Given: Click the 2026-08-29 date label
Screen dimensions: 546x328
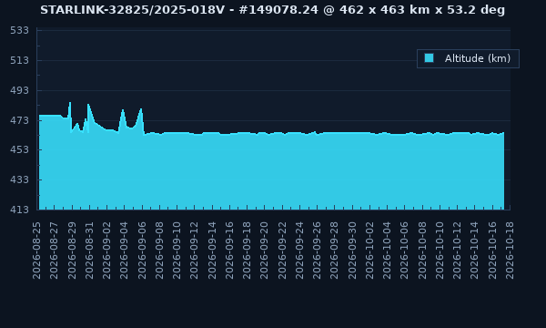Looking at the screenshot, I should 72,251.
